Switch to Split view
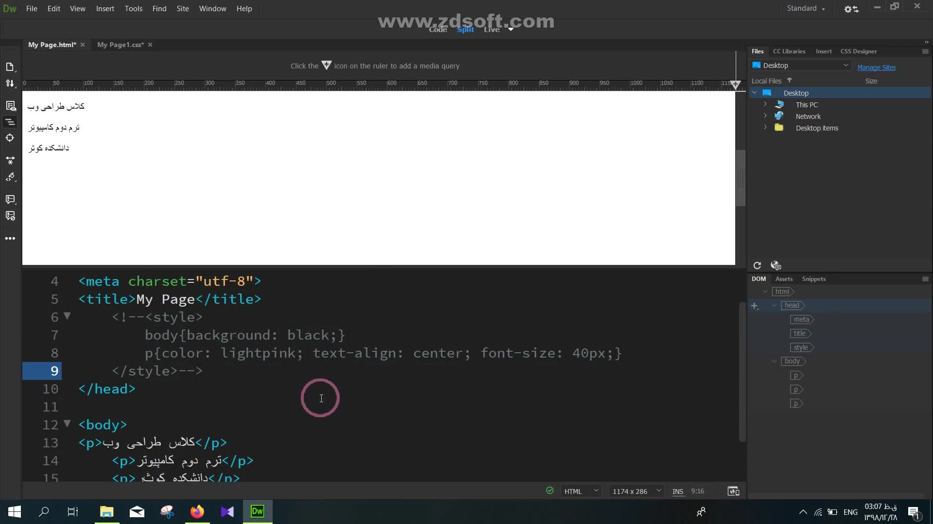 (465, 30)
